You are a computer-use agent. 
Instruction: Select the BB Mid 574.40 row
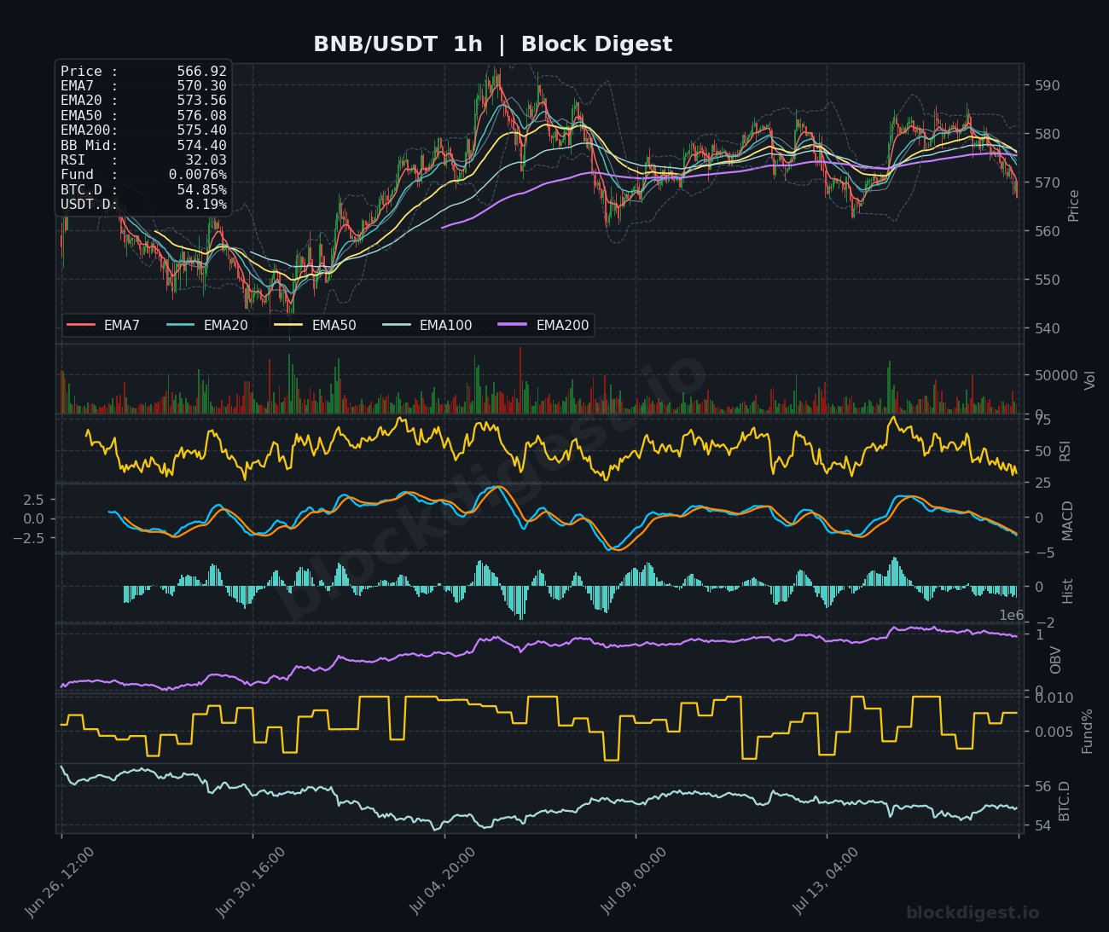click(143, 146)
